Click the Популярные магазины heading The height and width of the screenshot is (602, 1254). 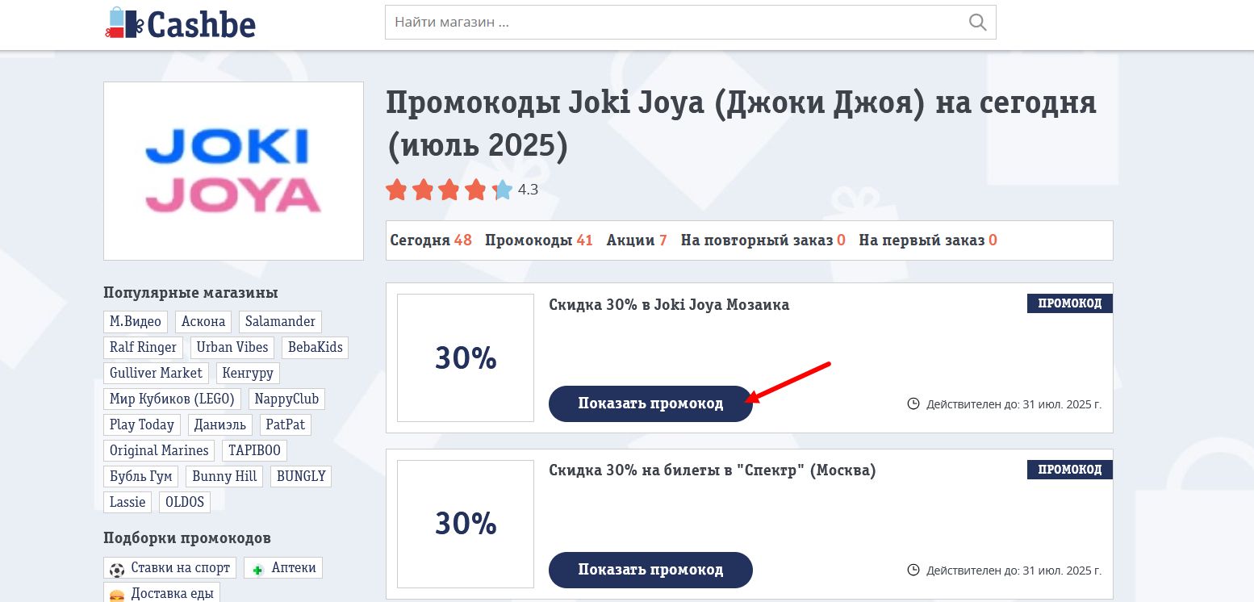coord(190,293)
